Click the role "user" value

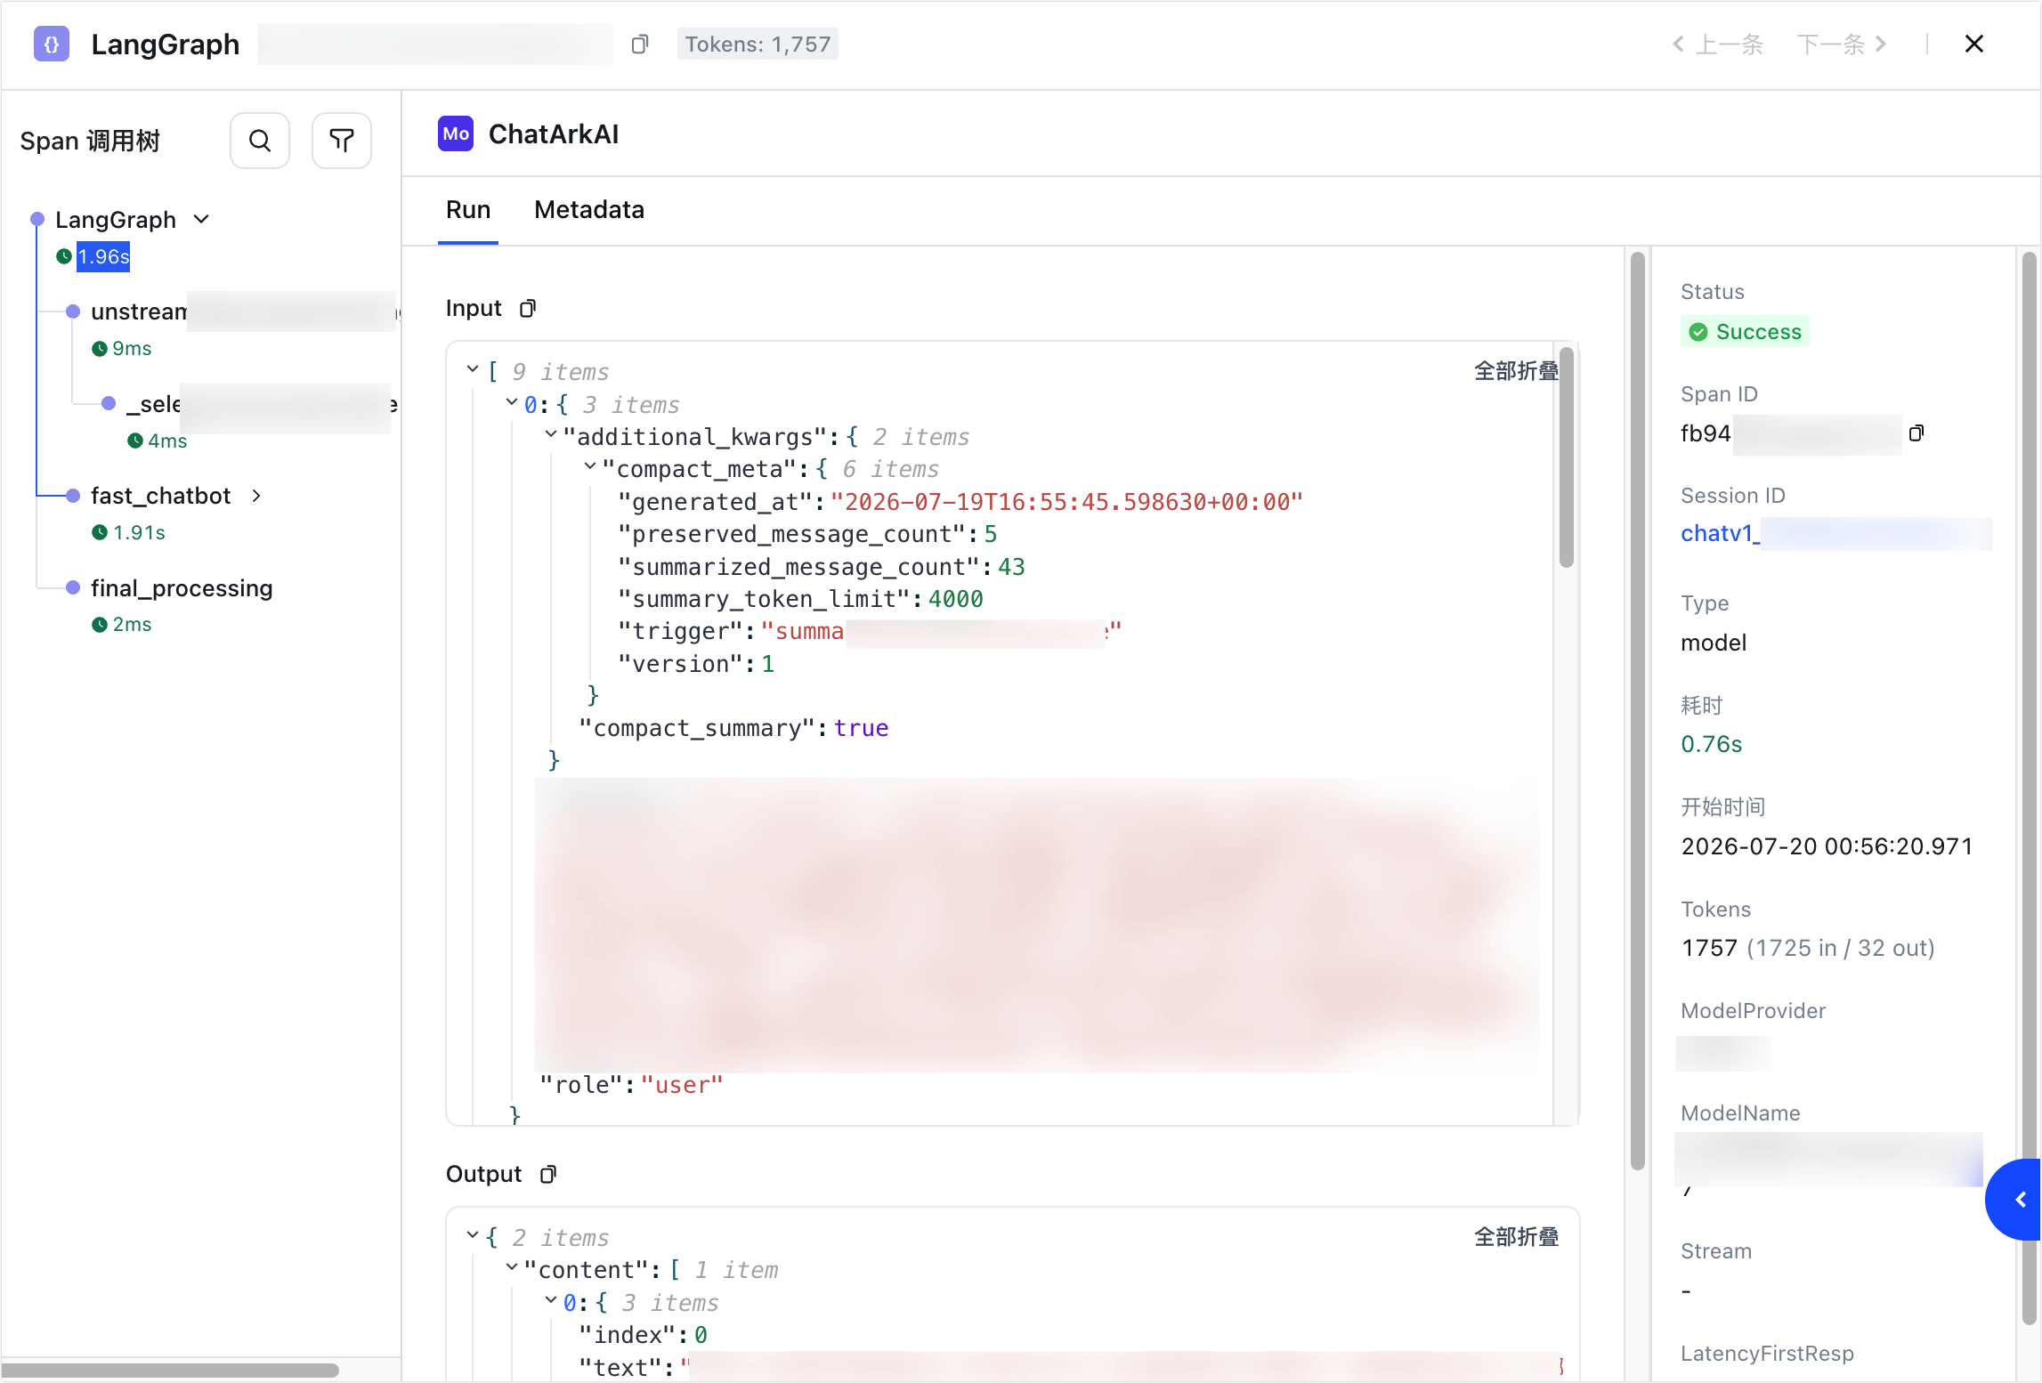[x=682, y=1085]
